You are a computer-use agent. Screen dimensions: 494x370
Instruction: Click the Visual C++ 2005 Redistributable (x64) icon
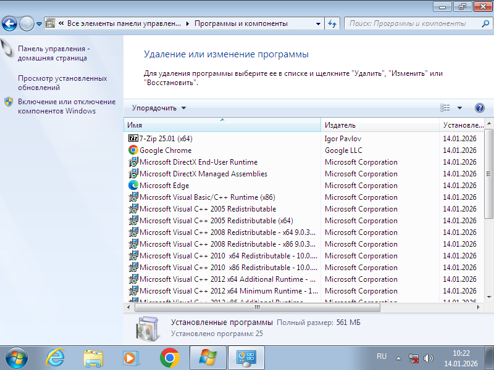tap(133, 220)
